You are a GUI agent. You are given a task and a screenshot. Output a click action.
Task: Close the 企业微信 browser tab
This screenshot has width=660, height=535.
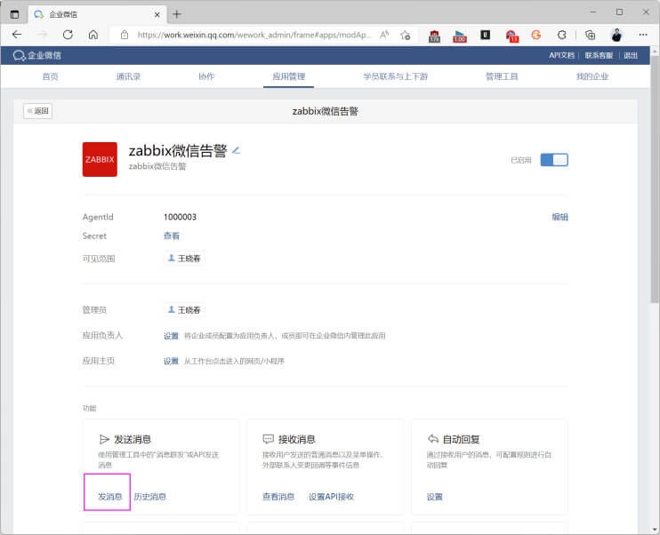157,15
